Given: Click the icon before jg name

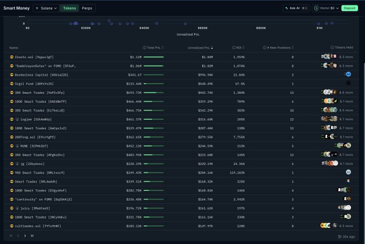Looking at the screenshot, I should point(17,164).
